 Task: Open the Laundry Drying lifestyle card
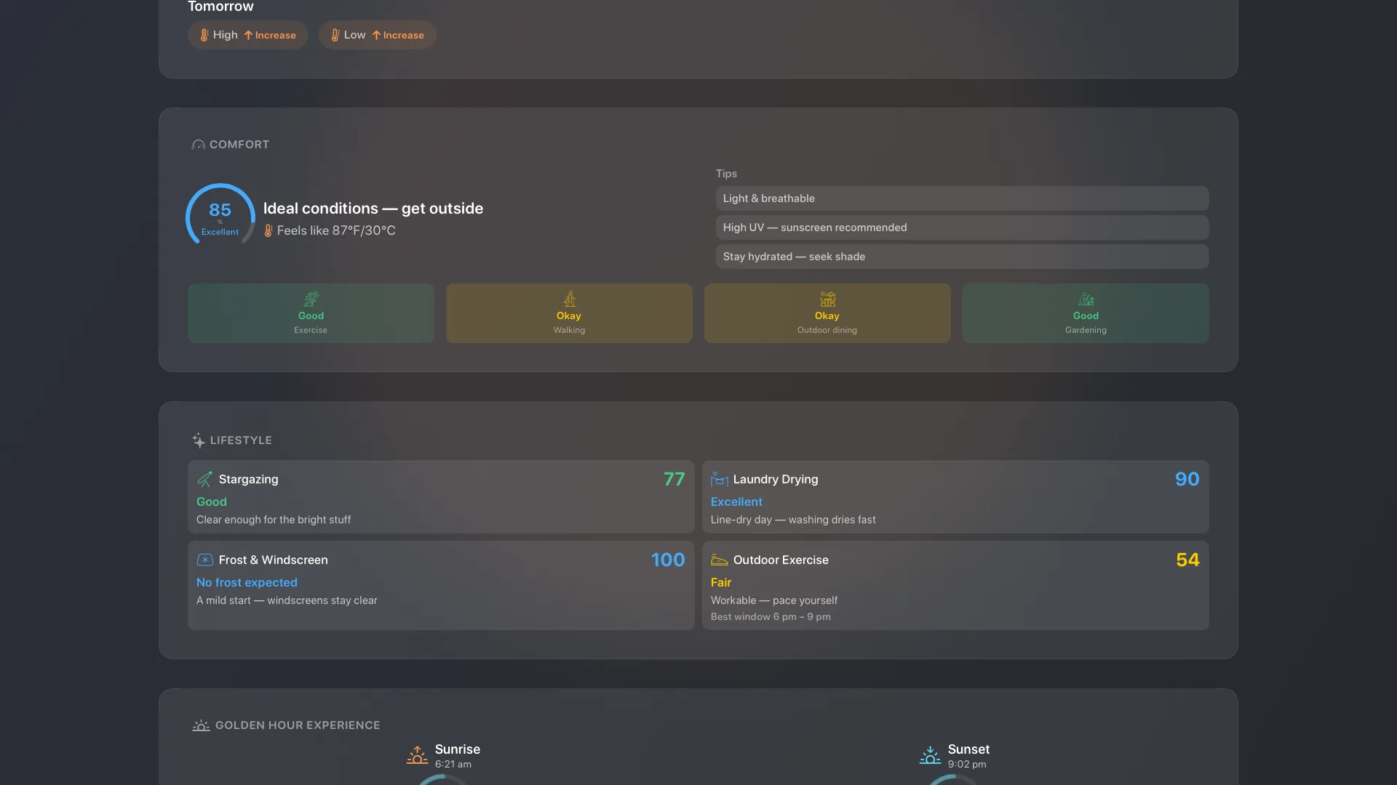pyautogui.click(x=955, y=497)
